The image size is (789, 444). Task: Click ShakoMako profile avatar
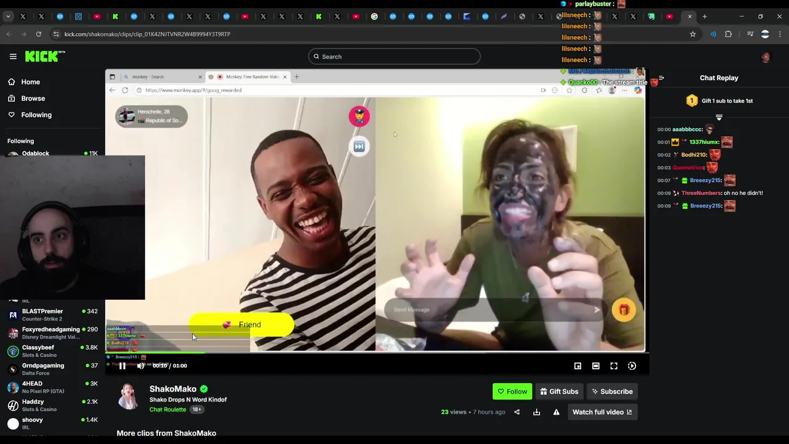point(128,397)
